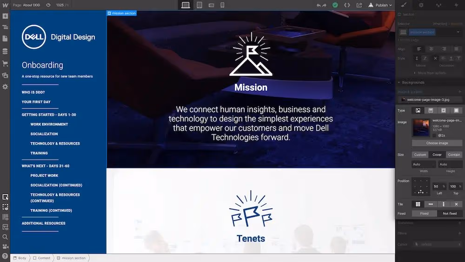Disable background tiling with X
Image resolution: width=465 pixels, height=262 pixels.
456,204
